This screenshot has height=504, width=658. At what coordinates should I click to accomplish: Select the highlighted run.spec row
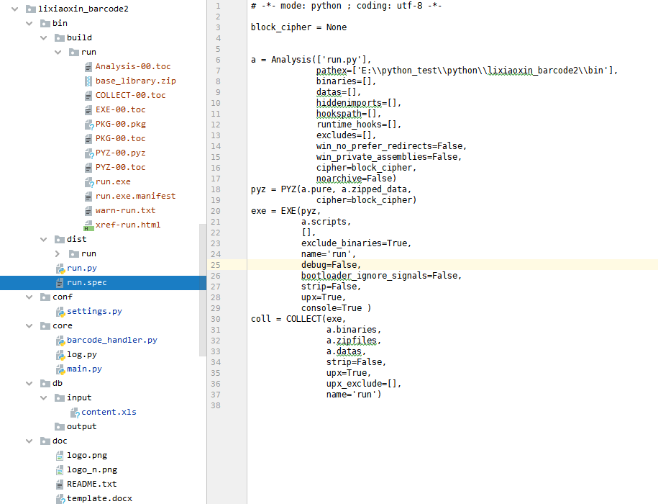coord(103,283)
